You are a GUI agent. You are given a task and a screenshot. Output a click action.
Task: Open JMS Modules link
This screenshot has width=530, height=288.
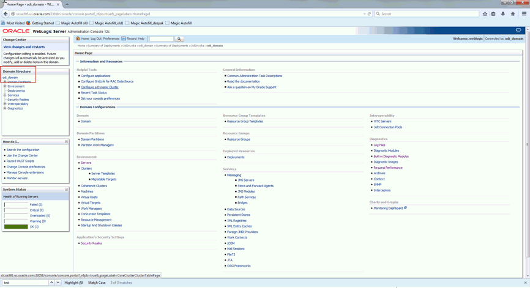[246, 191]
